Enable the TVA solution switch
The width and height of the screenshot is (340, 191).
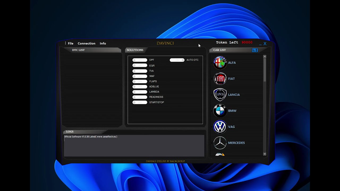click(140, 71)
